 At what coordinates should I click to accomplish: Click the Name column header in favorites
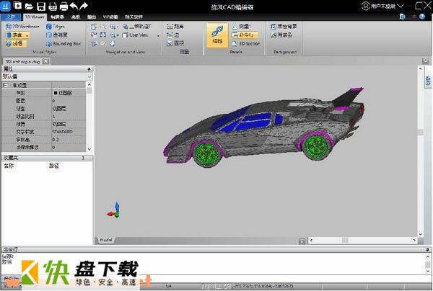[9, 166]
